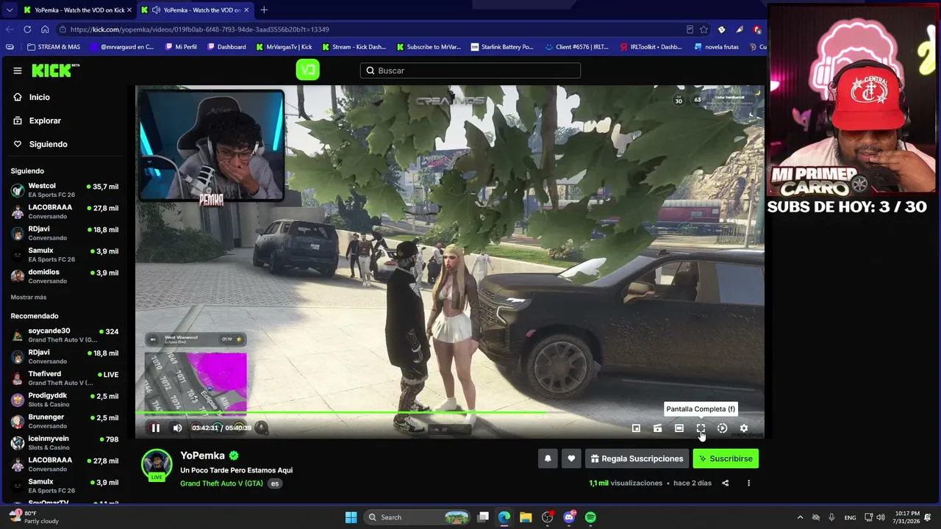This screenshot has height=529, width=941.
Task: Enter fullscreen mode (Pantalla Completa)
Action: click(701, 428)
